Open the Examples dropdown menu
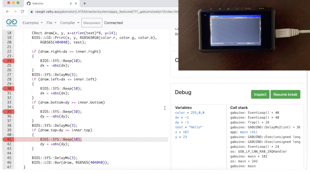310x174 pixels. coord(33,23)
